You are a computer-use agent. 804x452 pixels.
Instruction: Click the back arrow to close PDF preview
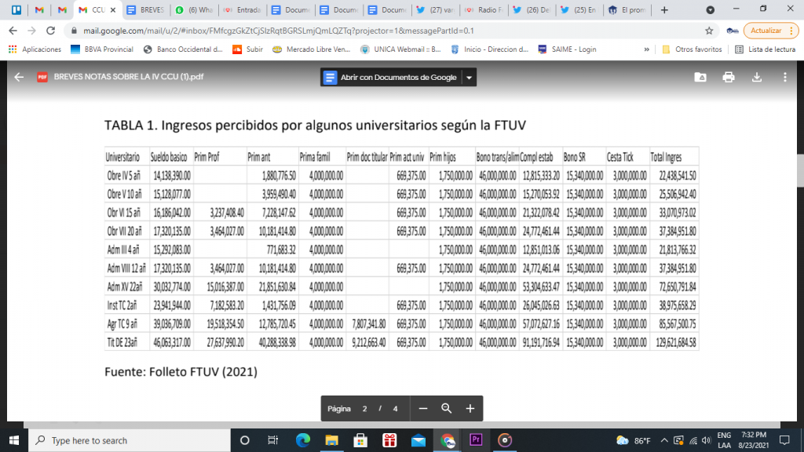(x=19, y=77)
